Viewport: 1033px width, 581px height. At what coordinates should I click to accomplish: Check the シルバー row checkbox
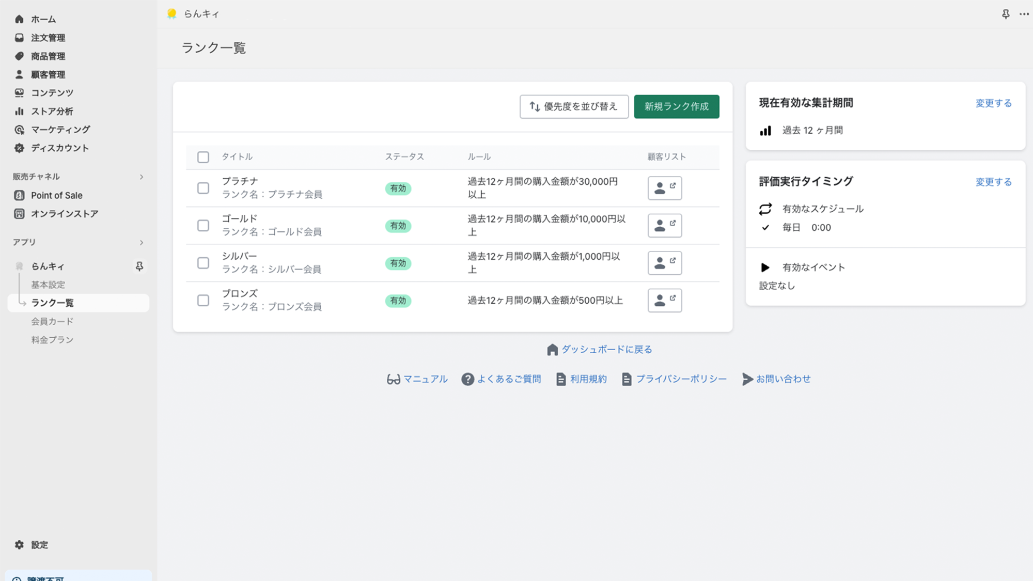[x=203, y=263]
